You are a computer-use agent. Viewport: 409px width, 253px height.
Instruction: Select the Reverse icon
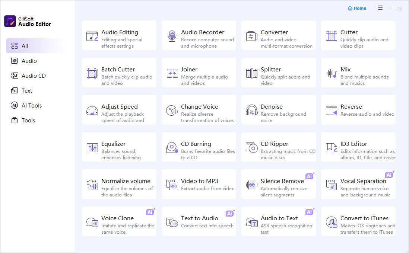pos(331,111)
